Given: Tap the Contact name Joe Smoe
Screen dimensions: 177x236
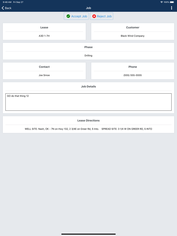Looking at the screenshot, I should pos(44,75).
